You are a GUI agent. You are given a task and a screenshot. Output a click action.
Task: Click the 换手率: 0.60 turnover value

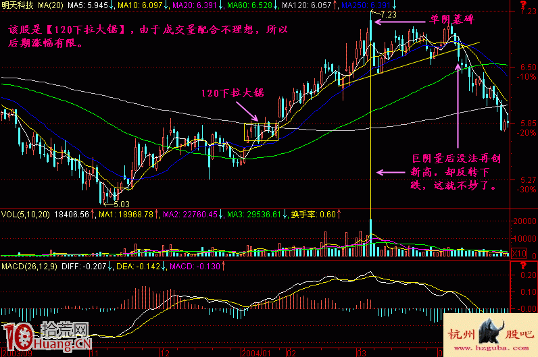click(x=314, y=215)
